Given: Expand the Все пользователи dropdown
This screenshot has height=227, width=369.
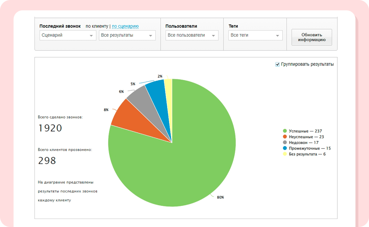Looking at the screenshot, I should (192, 35).
